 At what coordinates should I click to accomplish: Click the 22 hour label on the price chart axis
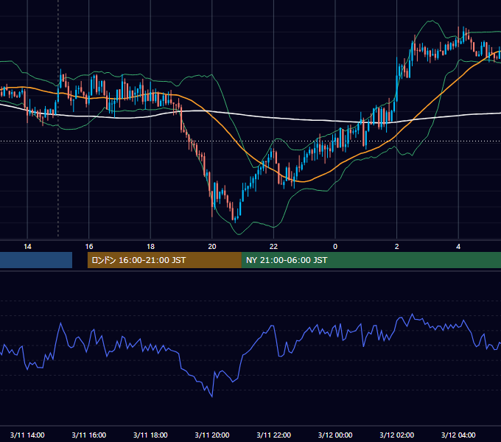click(274, 247)
